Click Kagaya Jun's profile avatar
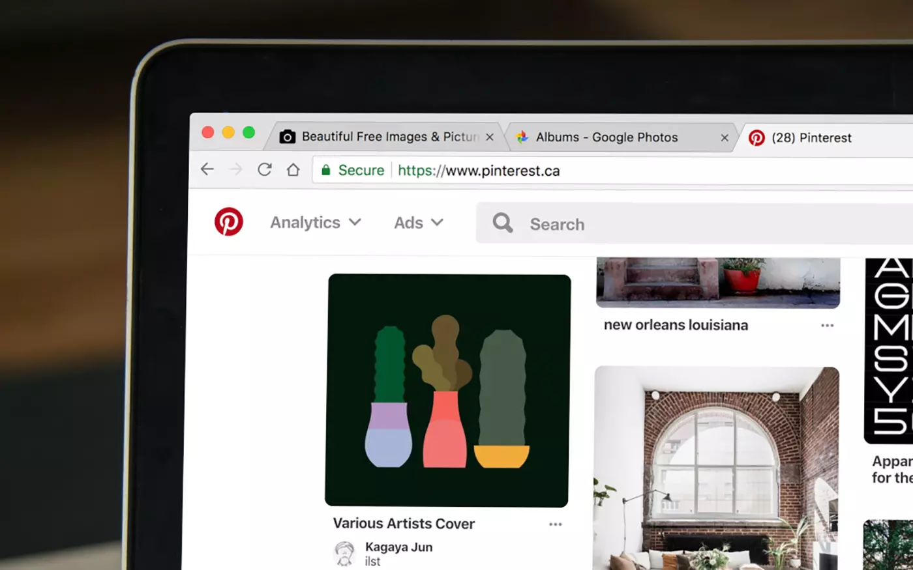Screen dimensions: 913x570 point(344,553)
